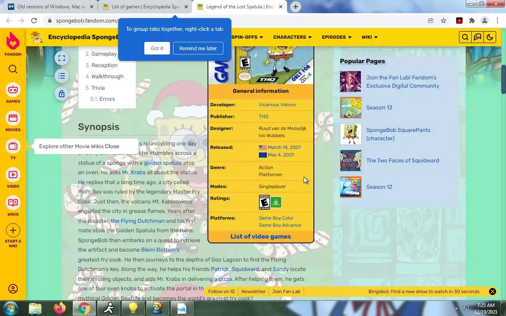Click the page lock icon
Viewport: 506px width, 316px height.
click(x=62, y=94)
